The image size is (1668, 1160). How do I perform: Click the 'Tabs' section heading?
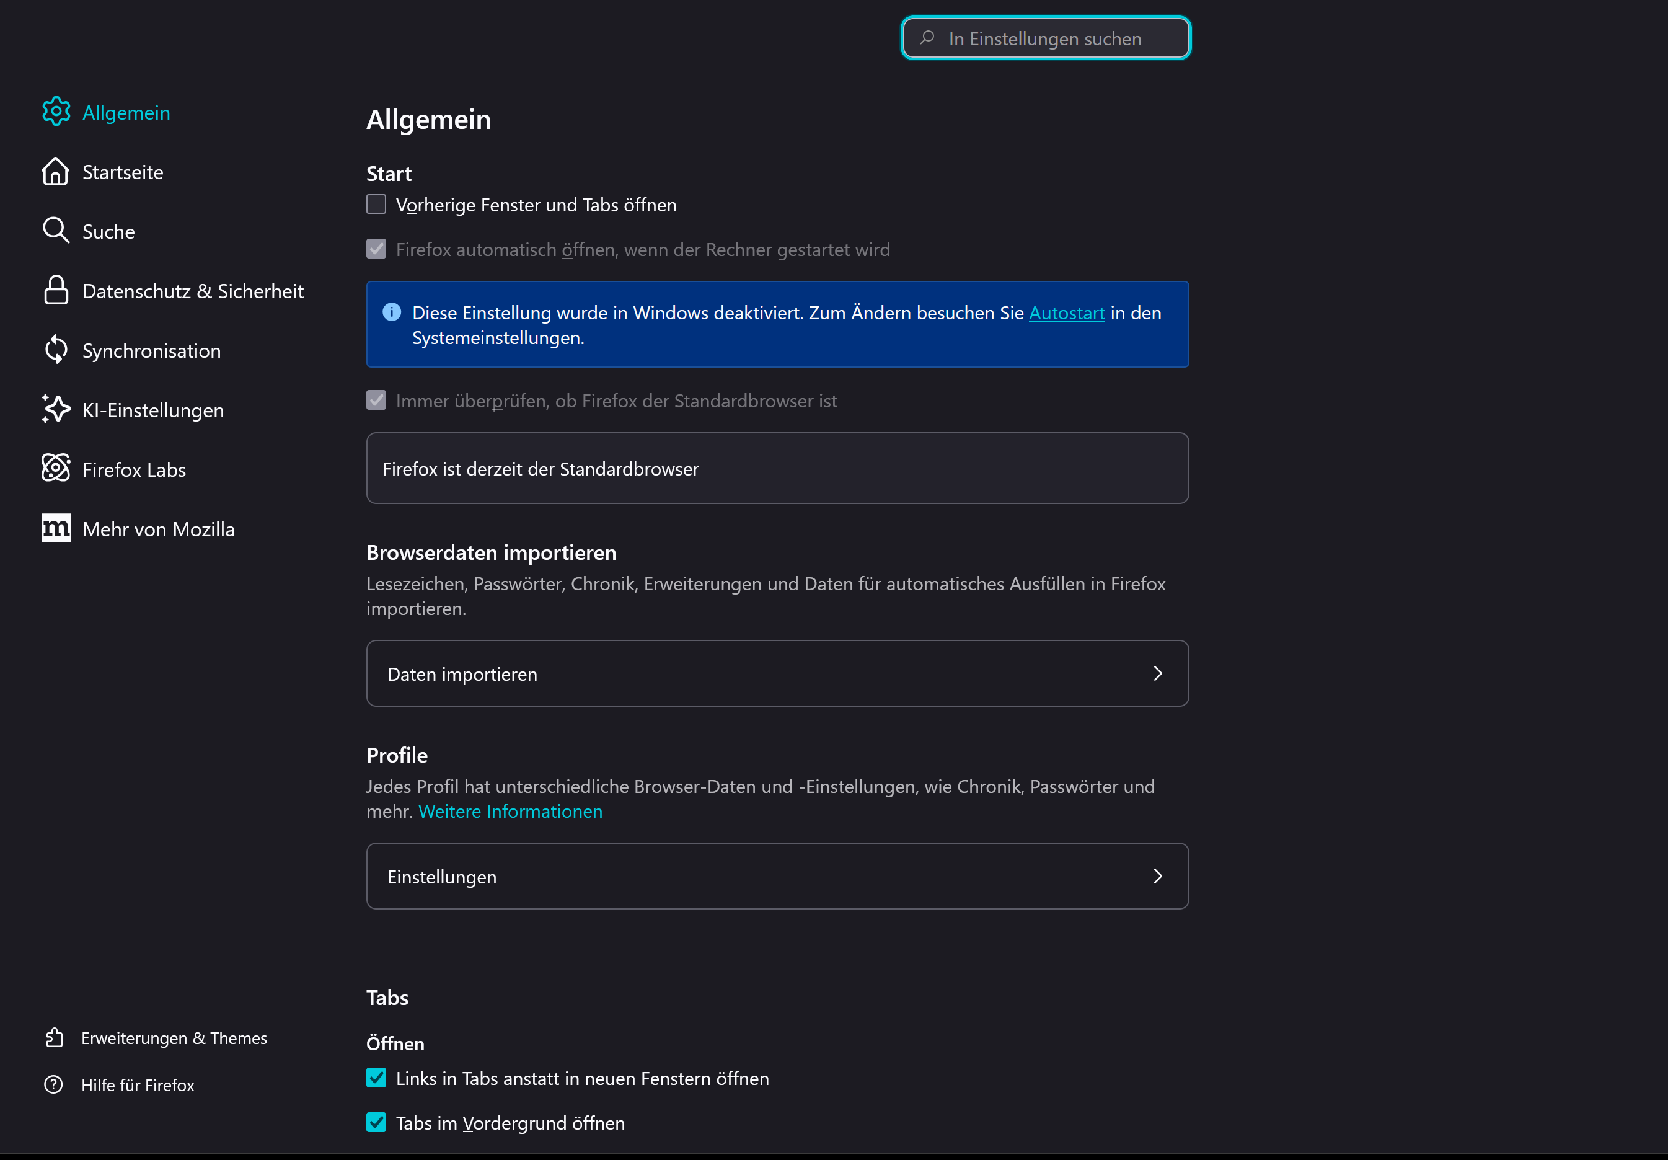pos(387,998)
